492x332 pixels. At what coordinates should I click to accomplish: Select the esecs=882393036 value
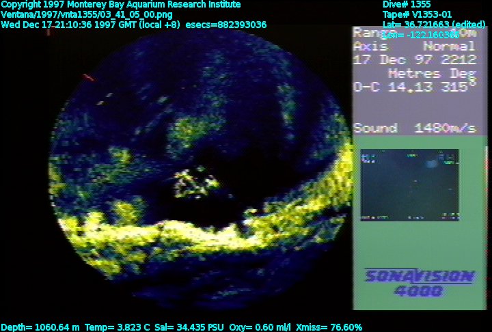[x=226, y=25]
